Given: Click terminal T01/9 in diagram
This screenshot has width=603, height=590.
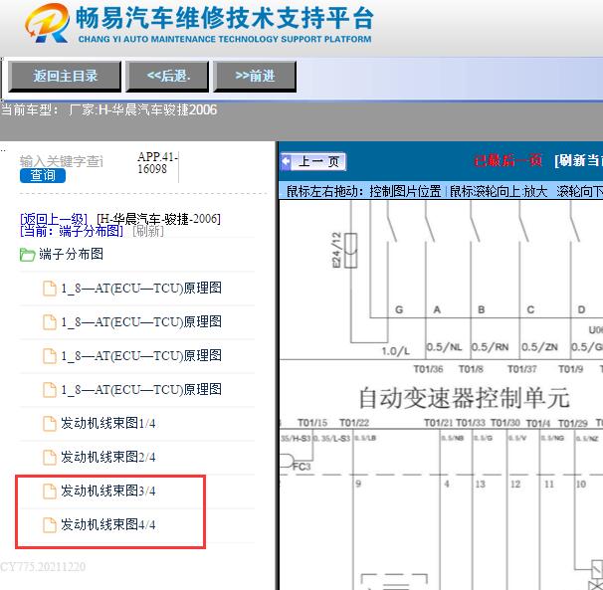Looking at the screenshot, I should [x=571, y=369].
